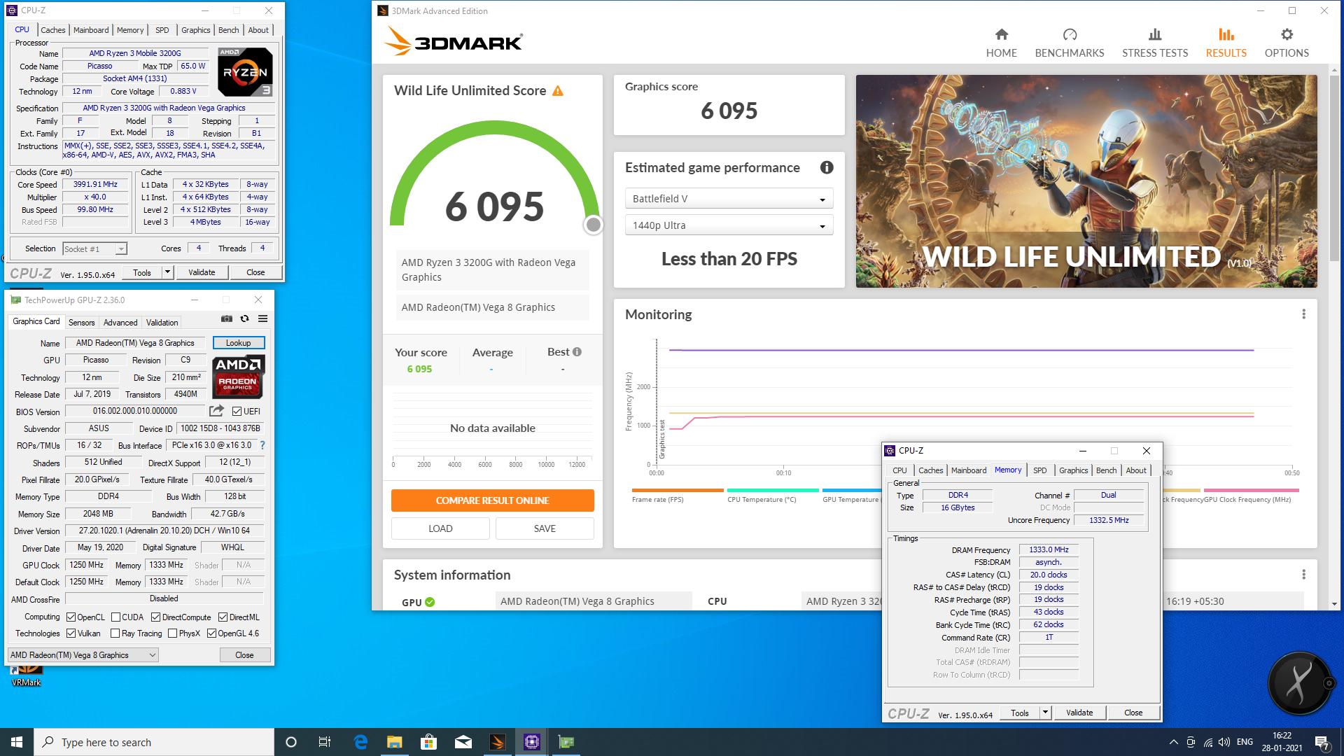Image resolution: width=1344 pixels, height=756 pixels.
Task: Open the Socket #1 selection dropdown in CPU-Z
Action: 94,248
